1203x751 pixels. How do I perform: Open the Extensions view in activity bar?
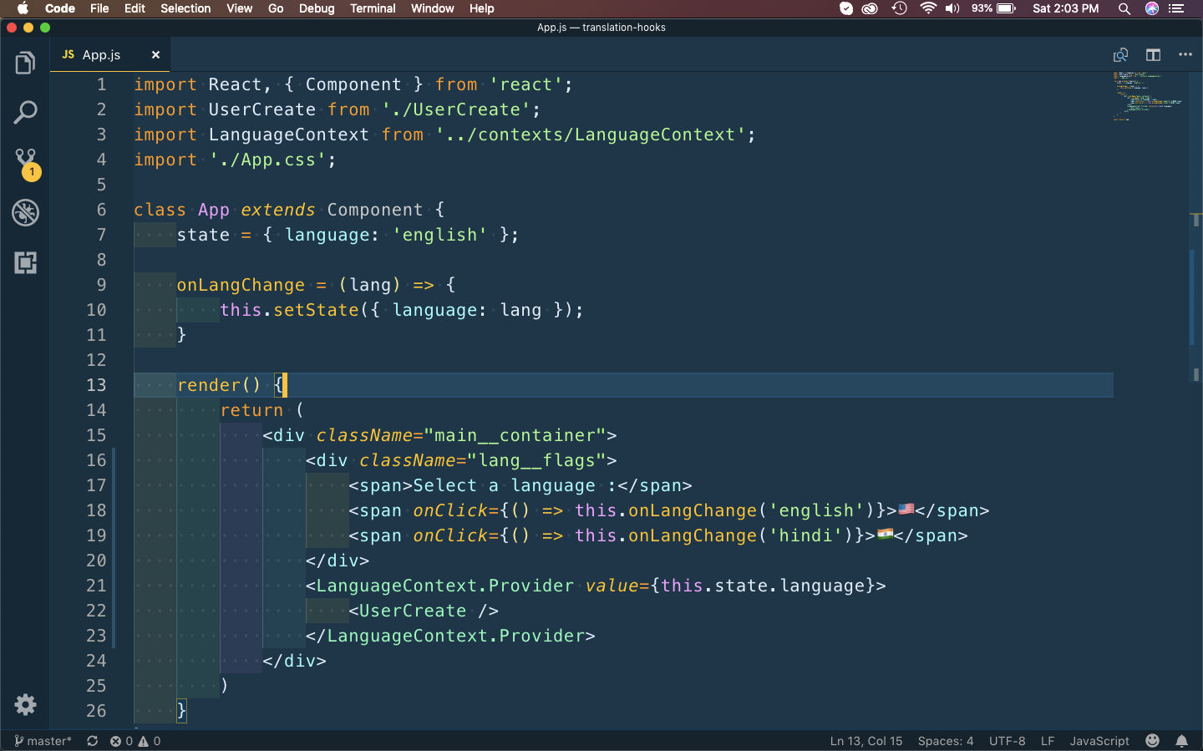(x=25, y=262)
